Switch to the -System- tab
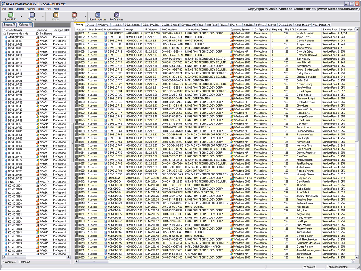The width and height of the screenshot is (361, 271). tap(91, 25)
